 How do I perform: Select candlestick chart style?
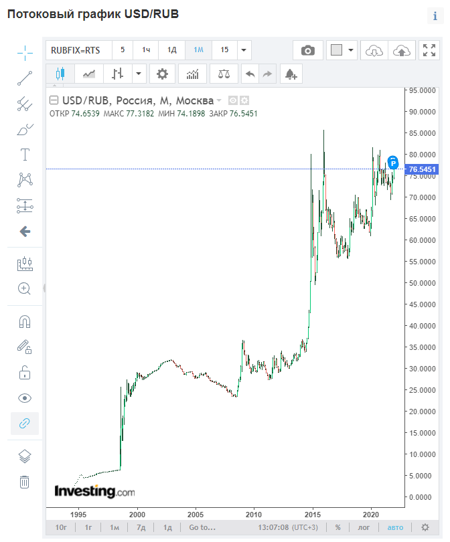[60, 74]
